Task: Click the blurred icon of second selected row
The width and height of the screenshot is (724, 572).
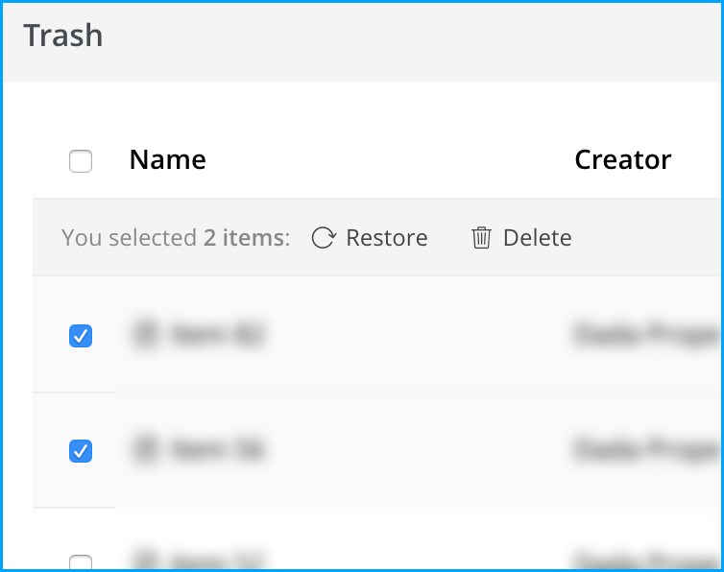Action: point(145,449)
